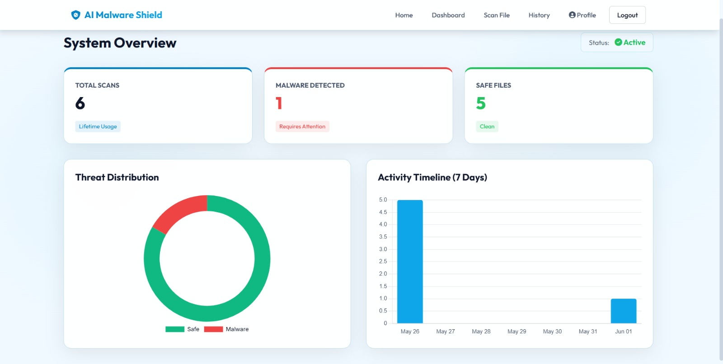Click the page vertical scrollbar

click(721, 190)
